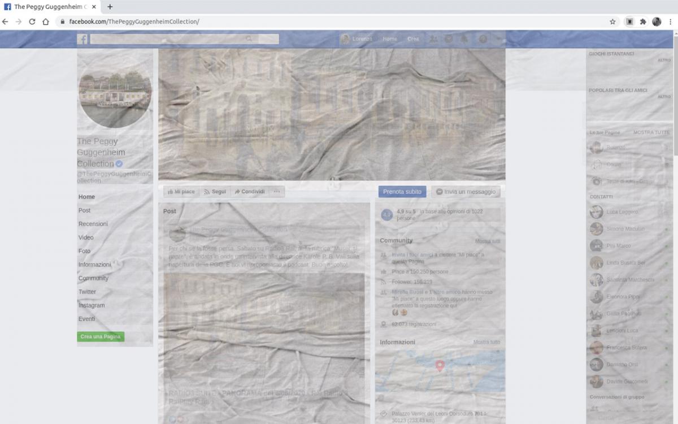Open Twitter in the page sidebar

tap(87, 292)
